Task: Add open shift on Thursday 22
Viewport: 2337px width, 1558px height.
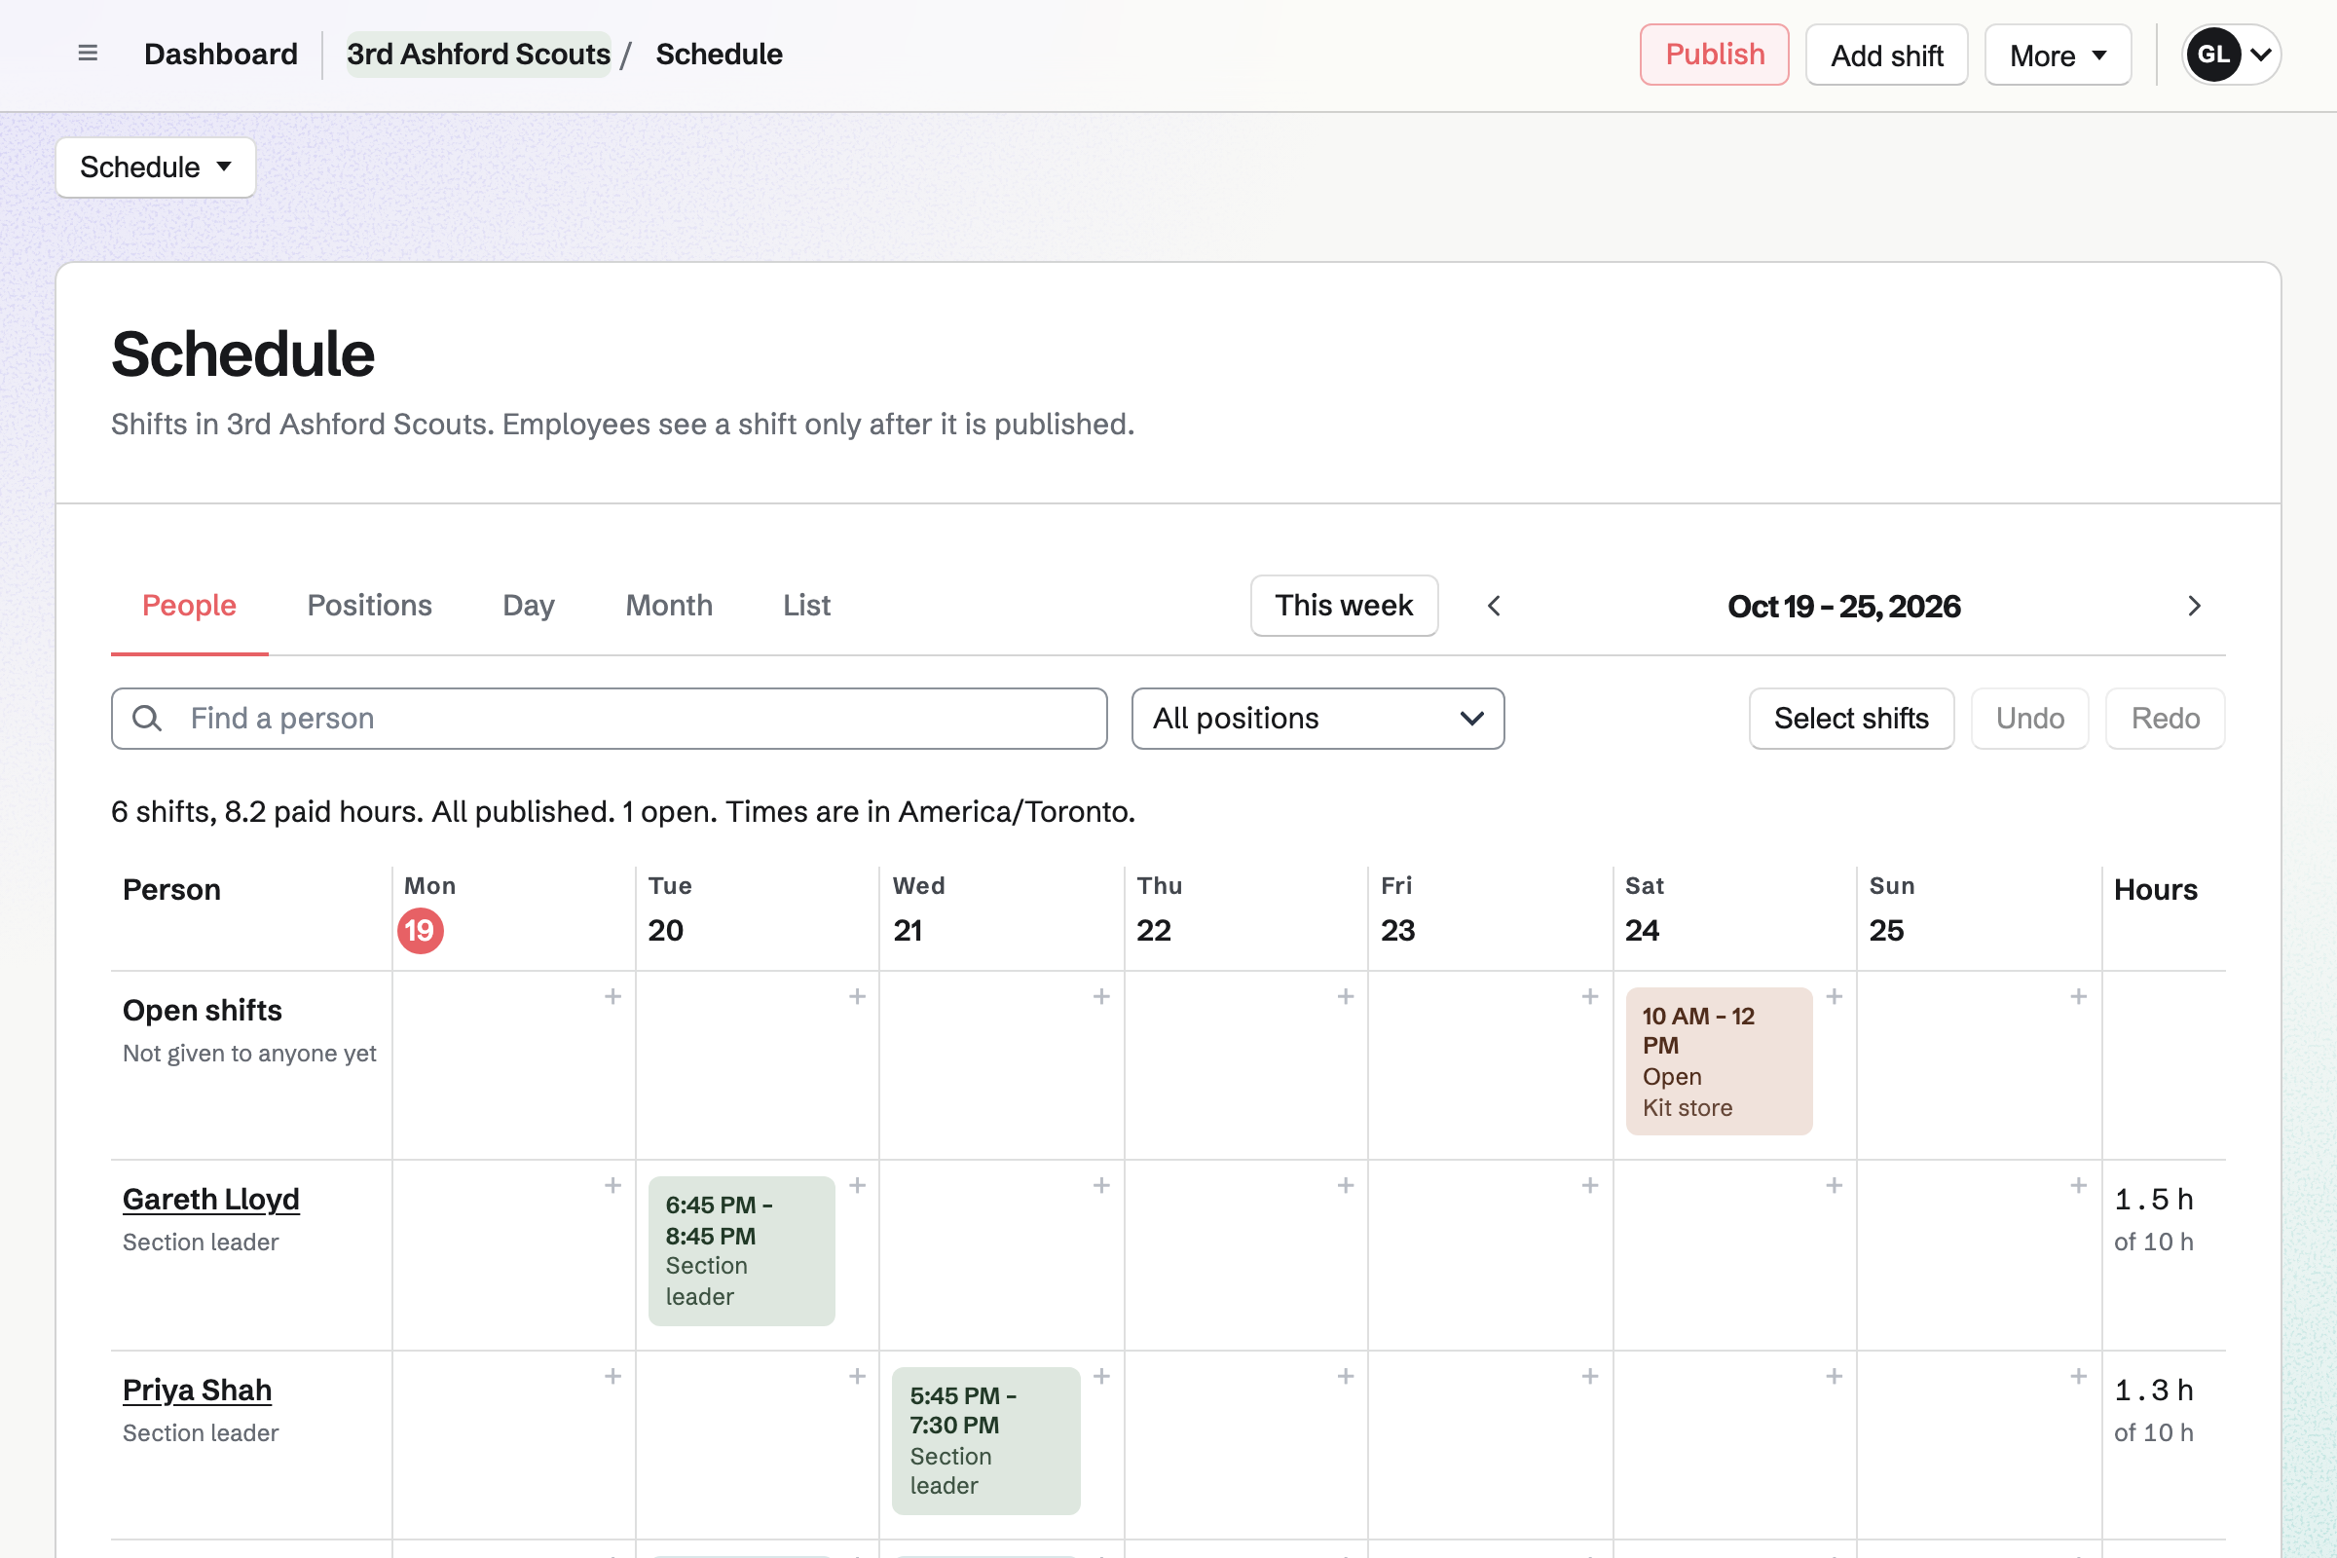Action: [x=1346, y=996]
